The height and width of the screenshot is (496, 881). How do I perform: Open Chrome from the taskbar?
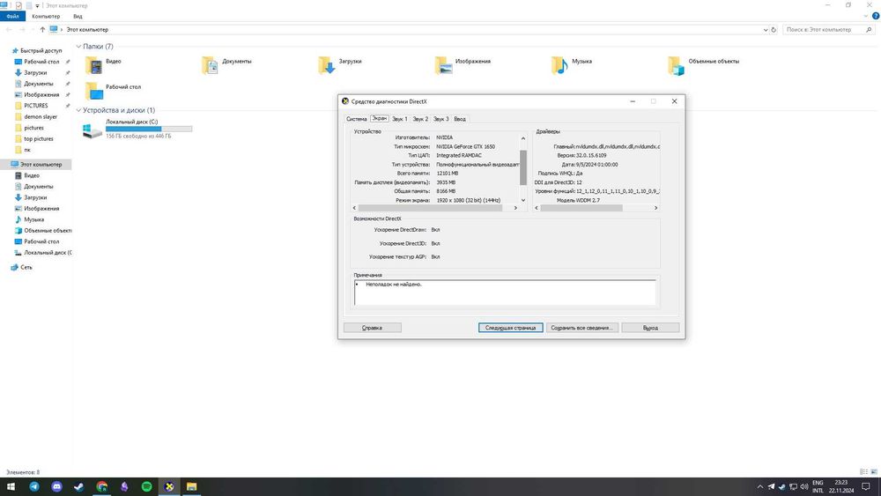click(x=101, y=486)
